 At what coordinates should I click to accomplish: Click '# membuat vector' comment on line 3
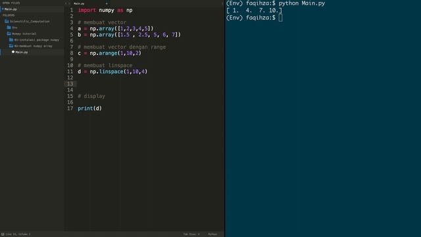click(x=102, y=22)
